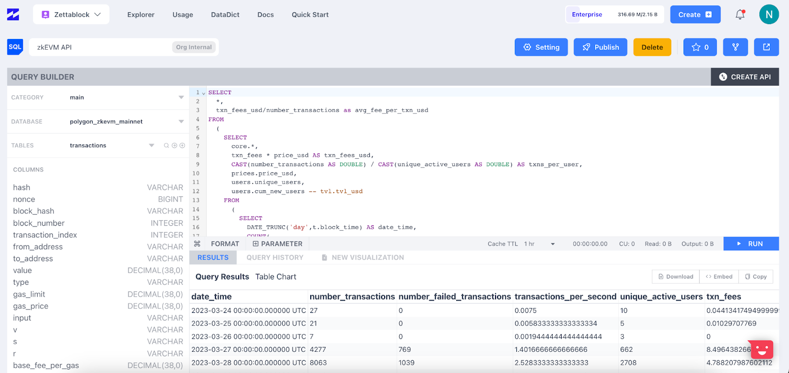Click the Org Internal visibility badge
This screenshot has height=373, width=789.
[194, 47]
